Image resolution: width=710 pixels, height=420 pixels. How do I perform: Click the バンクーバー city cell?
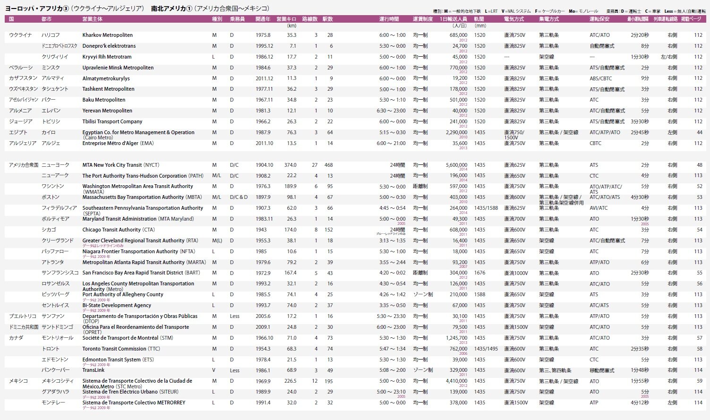point(55,370)
